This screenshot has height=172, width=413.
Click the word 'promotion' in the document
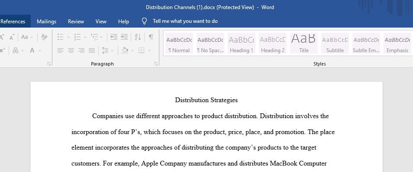pyautogui.click(x=290, y=132)
